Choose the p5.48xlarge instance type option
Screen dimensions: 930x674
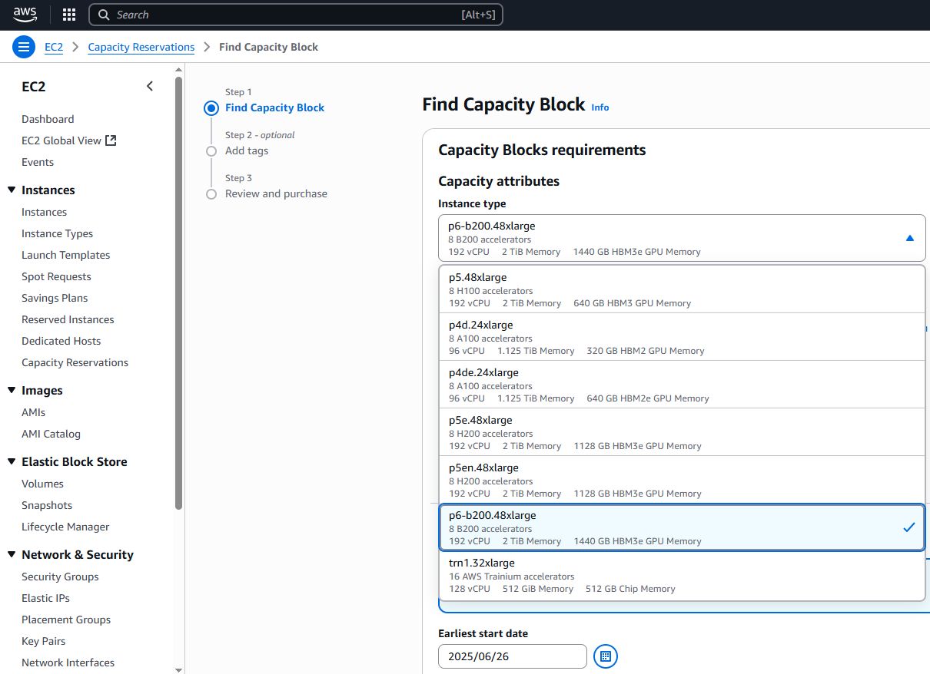pos(682,289)
